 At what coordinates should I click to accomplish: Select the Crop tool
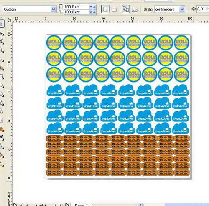tap(2, 41)
